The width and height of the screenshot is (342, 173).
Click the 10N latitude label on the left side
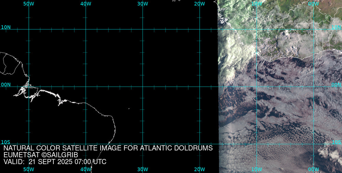pos(6,27)
